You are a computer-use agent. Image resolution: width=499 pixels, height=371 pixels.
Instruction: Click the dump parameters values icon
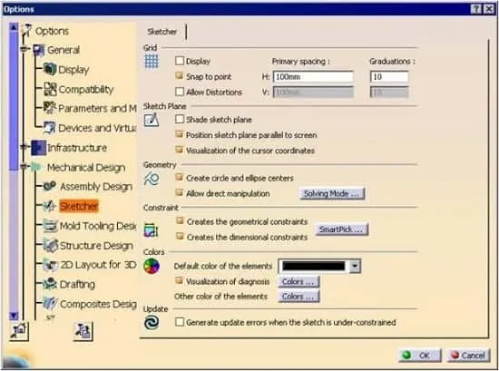pos(83,331)
